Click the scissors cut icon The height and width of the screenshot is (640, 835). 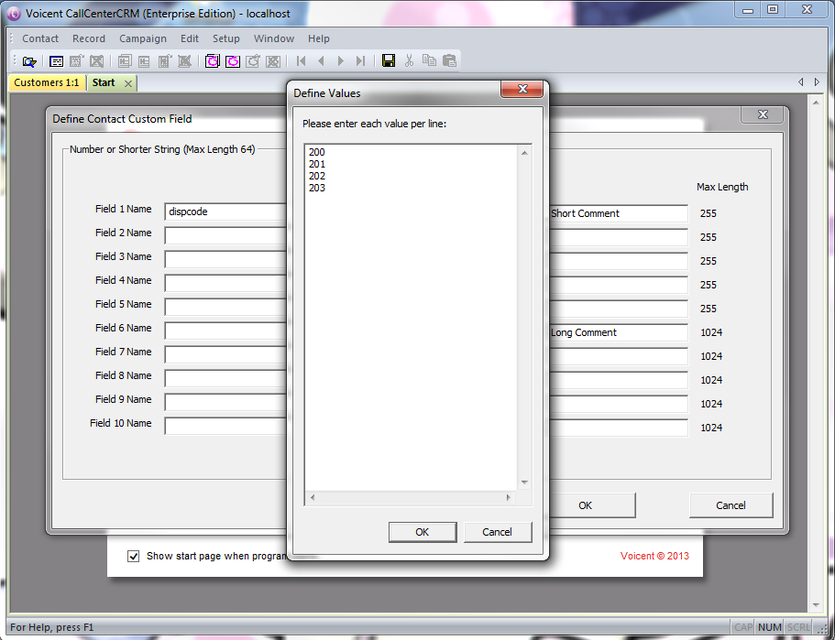409,61
